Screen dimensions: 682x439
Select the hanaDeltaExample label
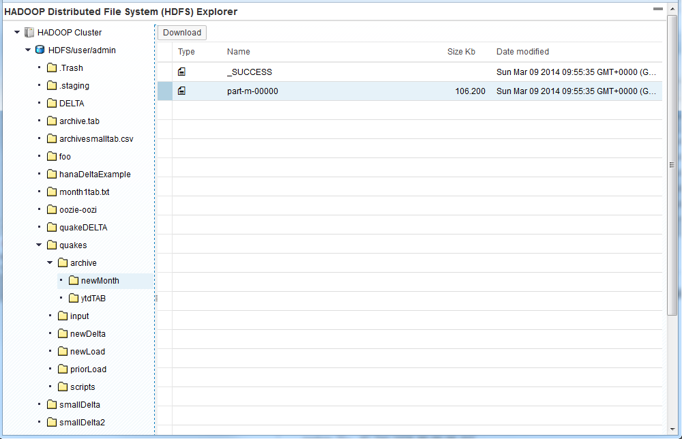click(95, 175)
